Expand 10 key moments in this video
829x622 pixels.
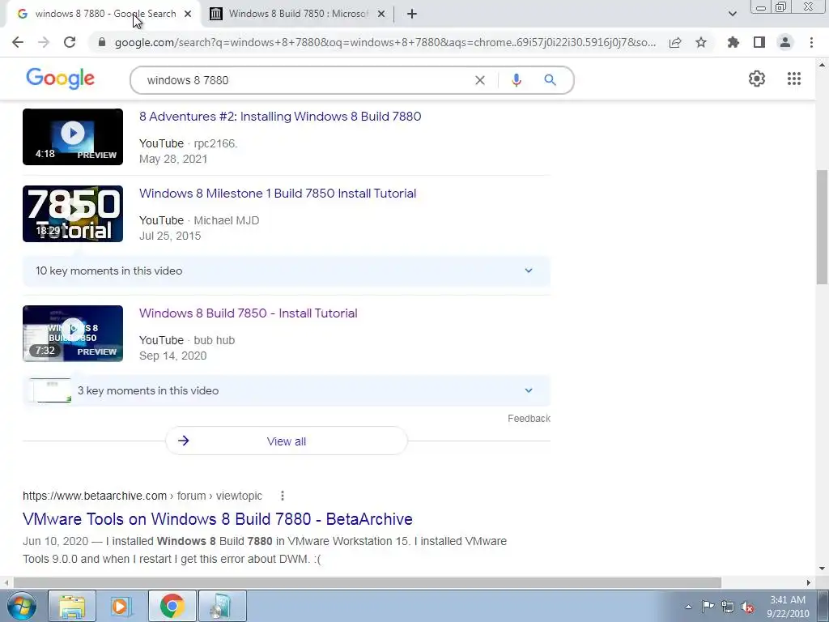click(x=286, y=271)
